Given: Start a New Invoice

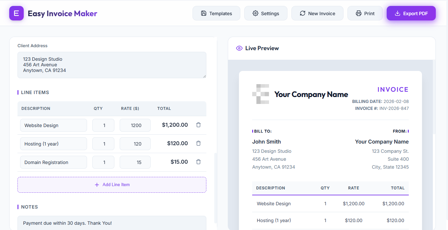Looking at the screenshot, I should click(317, 14).
